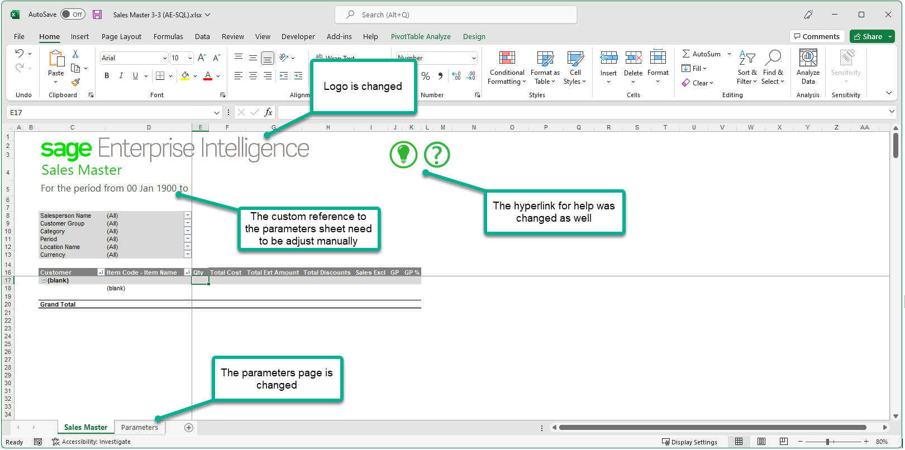The height and width of the screenshot is (450, 905).
Task: Open the Salesperson Name filter dropdown
Action: coord(187,216)
